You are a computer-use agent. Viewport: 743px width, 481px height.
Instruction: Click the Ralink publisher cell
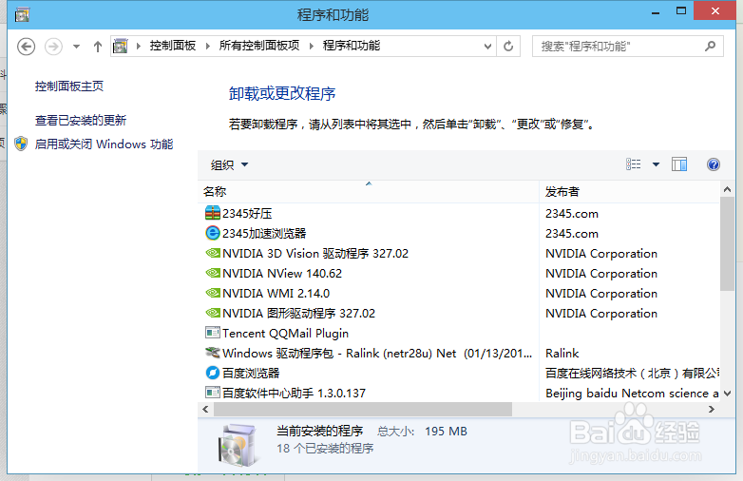(562, 354)
